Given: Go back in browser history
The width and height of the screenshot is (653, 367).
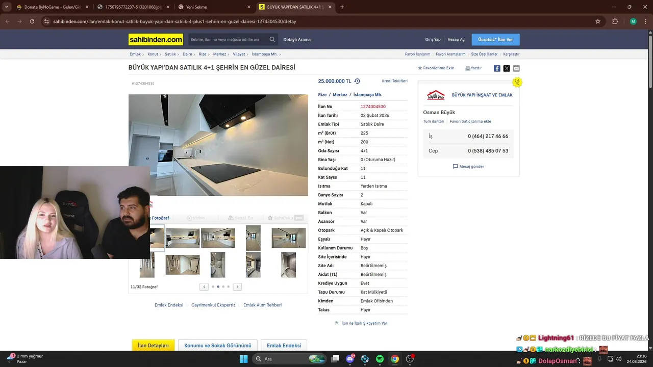Looking at the screenshot, I should [7, 21].
